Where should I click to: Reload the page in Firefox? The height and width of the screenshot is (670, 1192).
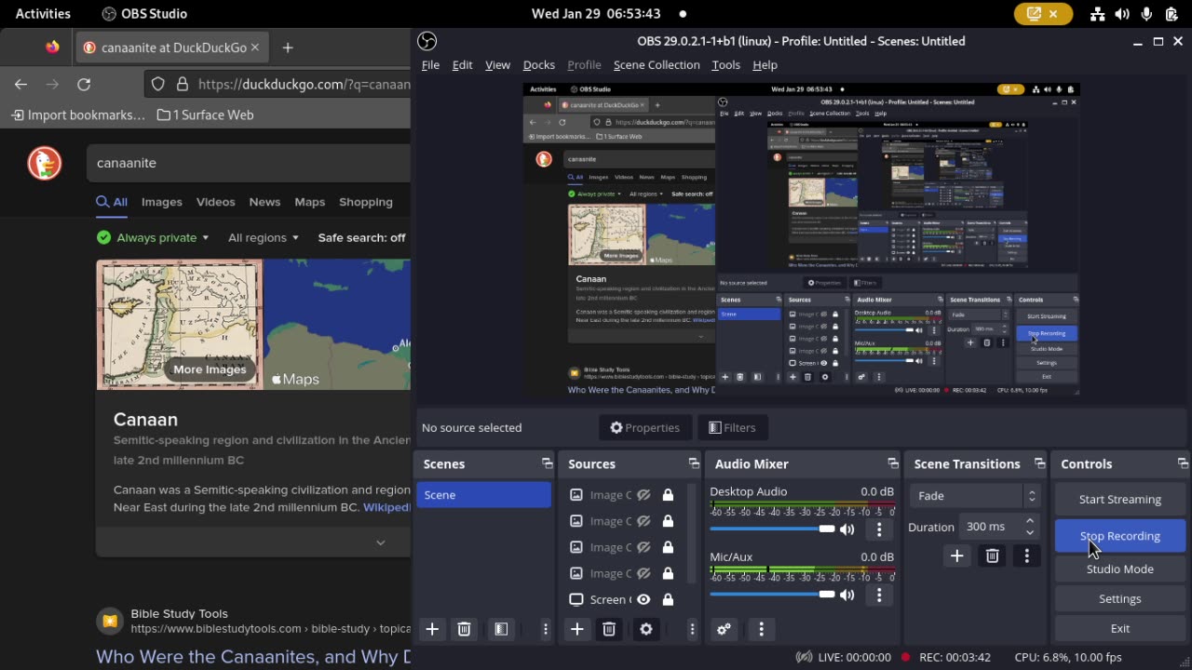tap(84, 84)
